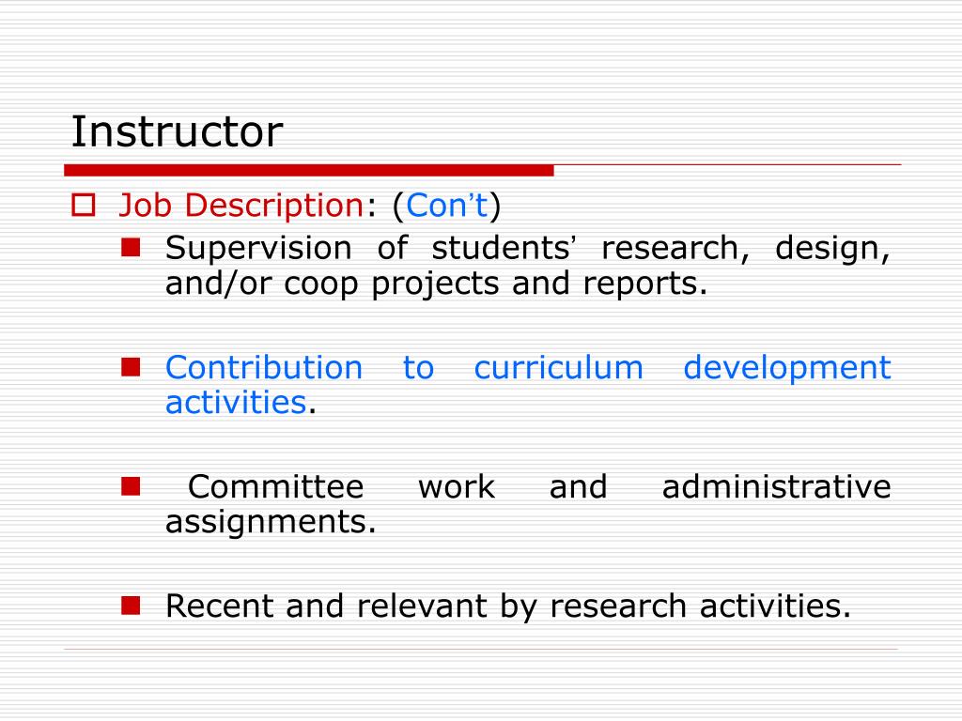Click the word assignments
The height and width of the screenshot is (721, 962).
point(271,522)
